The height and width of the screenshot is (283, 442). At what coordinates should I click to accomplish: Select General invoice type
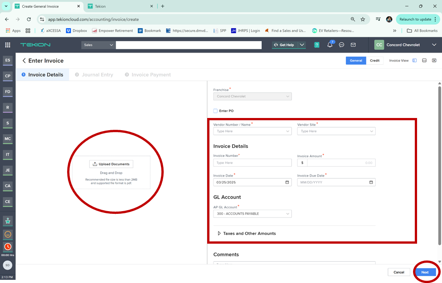point(356,61)
